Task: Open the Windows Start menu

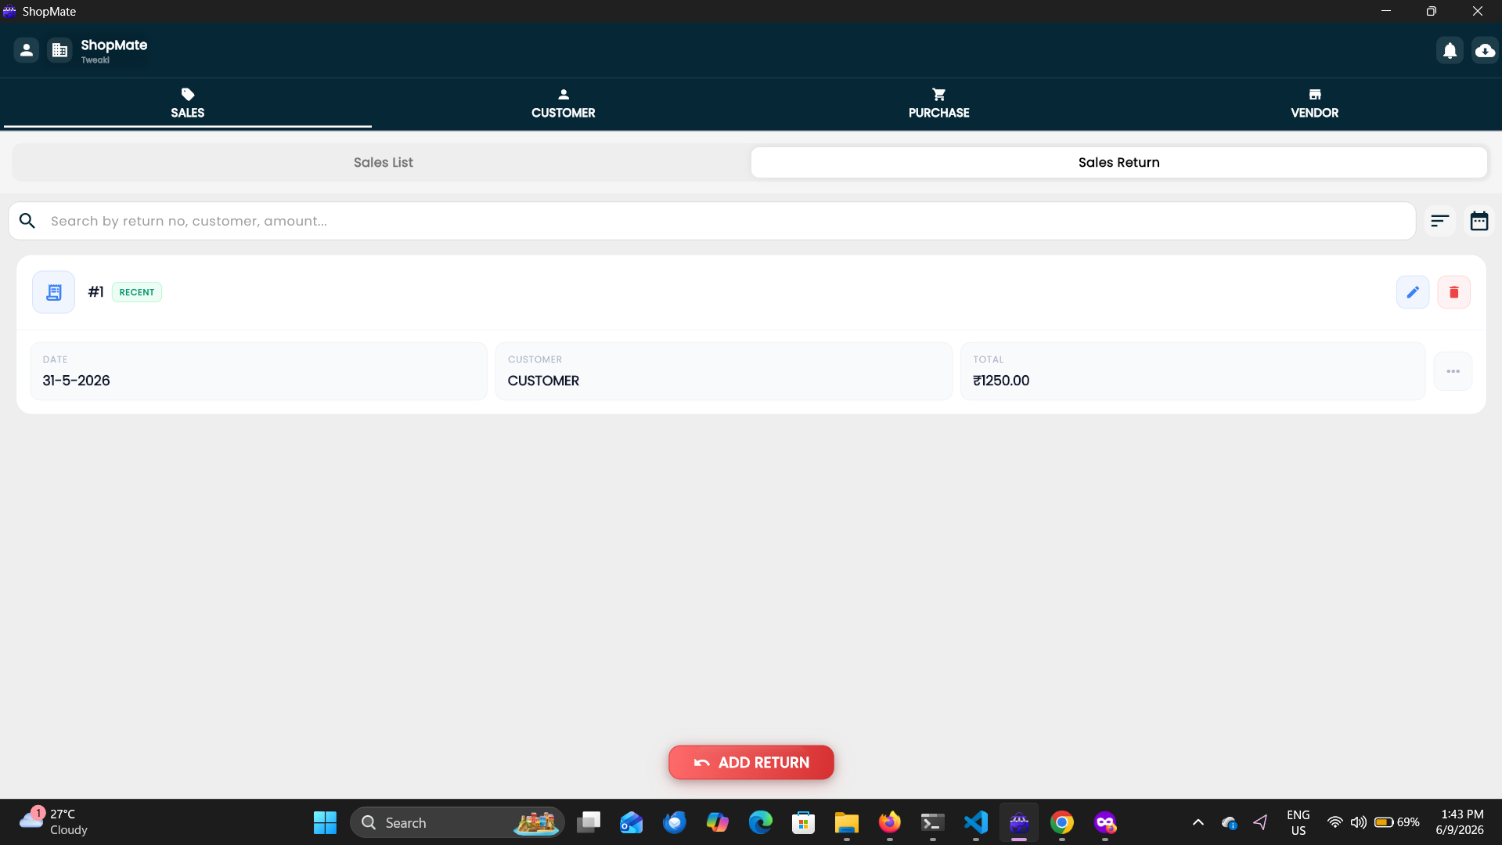Action: coord(325,822)
